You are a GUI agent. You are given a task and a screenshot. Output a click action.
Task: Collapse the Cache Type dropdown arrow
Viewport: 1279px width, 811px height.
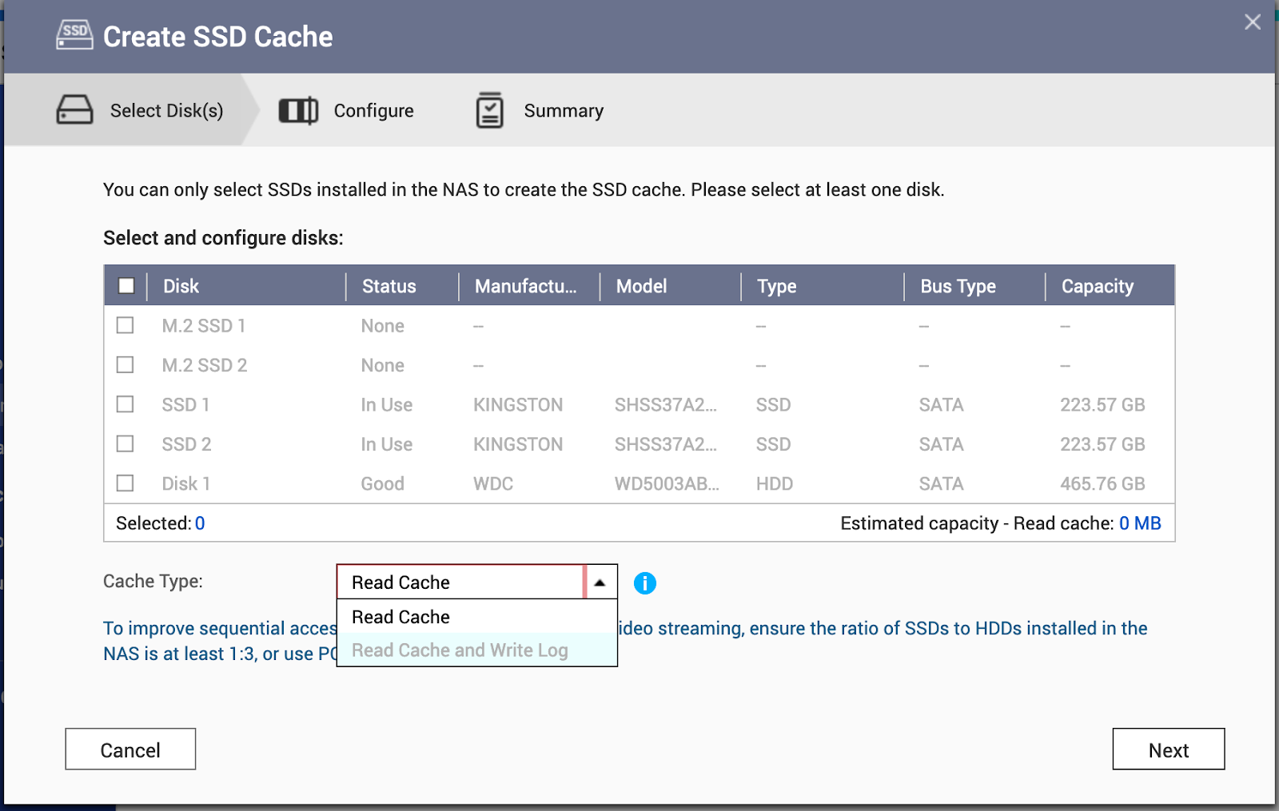pos(600,582)
